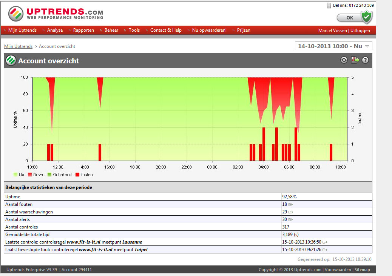Open details arrow next to Aantal alerts
Screen dimensions: 392x276
[291, 219]
